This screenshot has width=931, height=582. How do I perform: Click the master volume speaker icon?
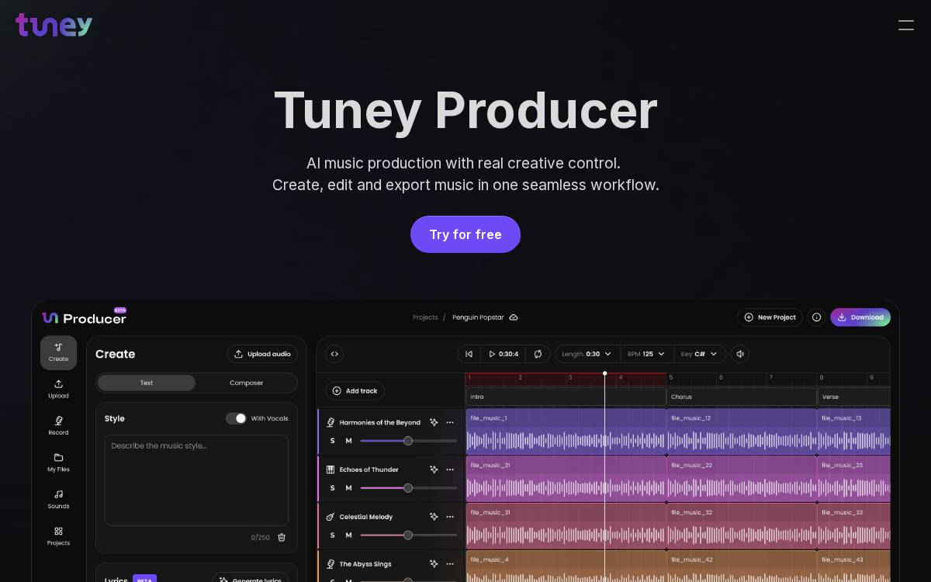(x=740, y=354)
